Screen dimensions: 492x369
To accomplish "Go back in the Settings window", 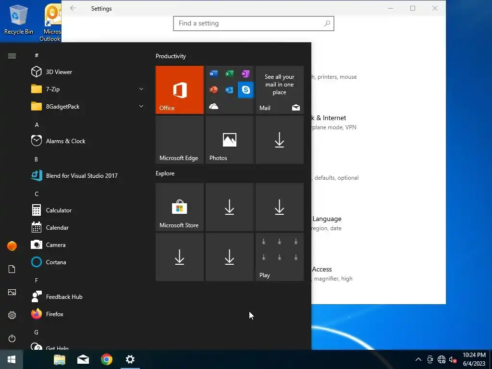I will [x=73, y=8].
